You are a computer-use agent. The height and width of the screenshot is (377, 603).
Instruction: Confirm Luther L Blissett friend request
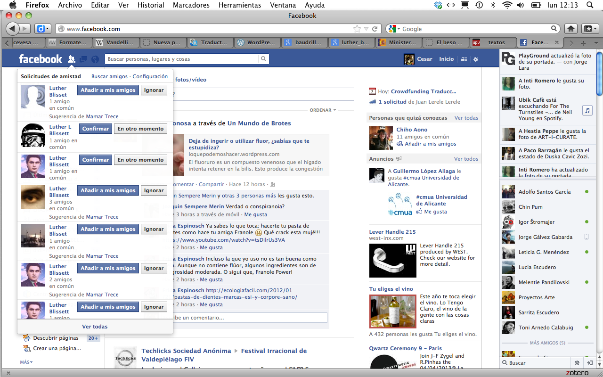(x=96, y=129)
